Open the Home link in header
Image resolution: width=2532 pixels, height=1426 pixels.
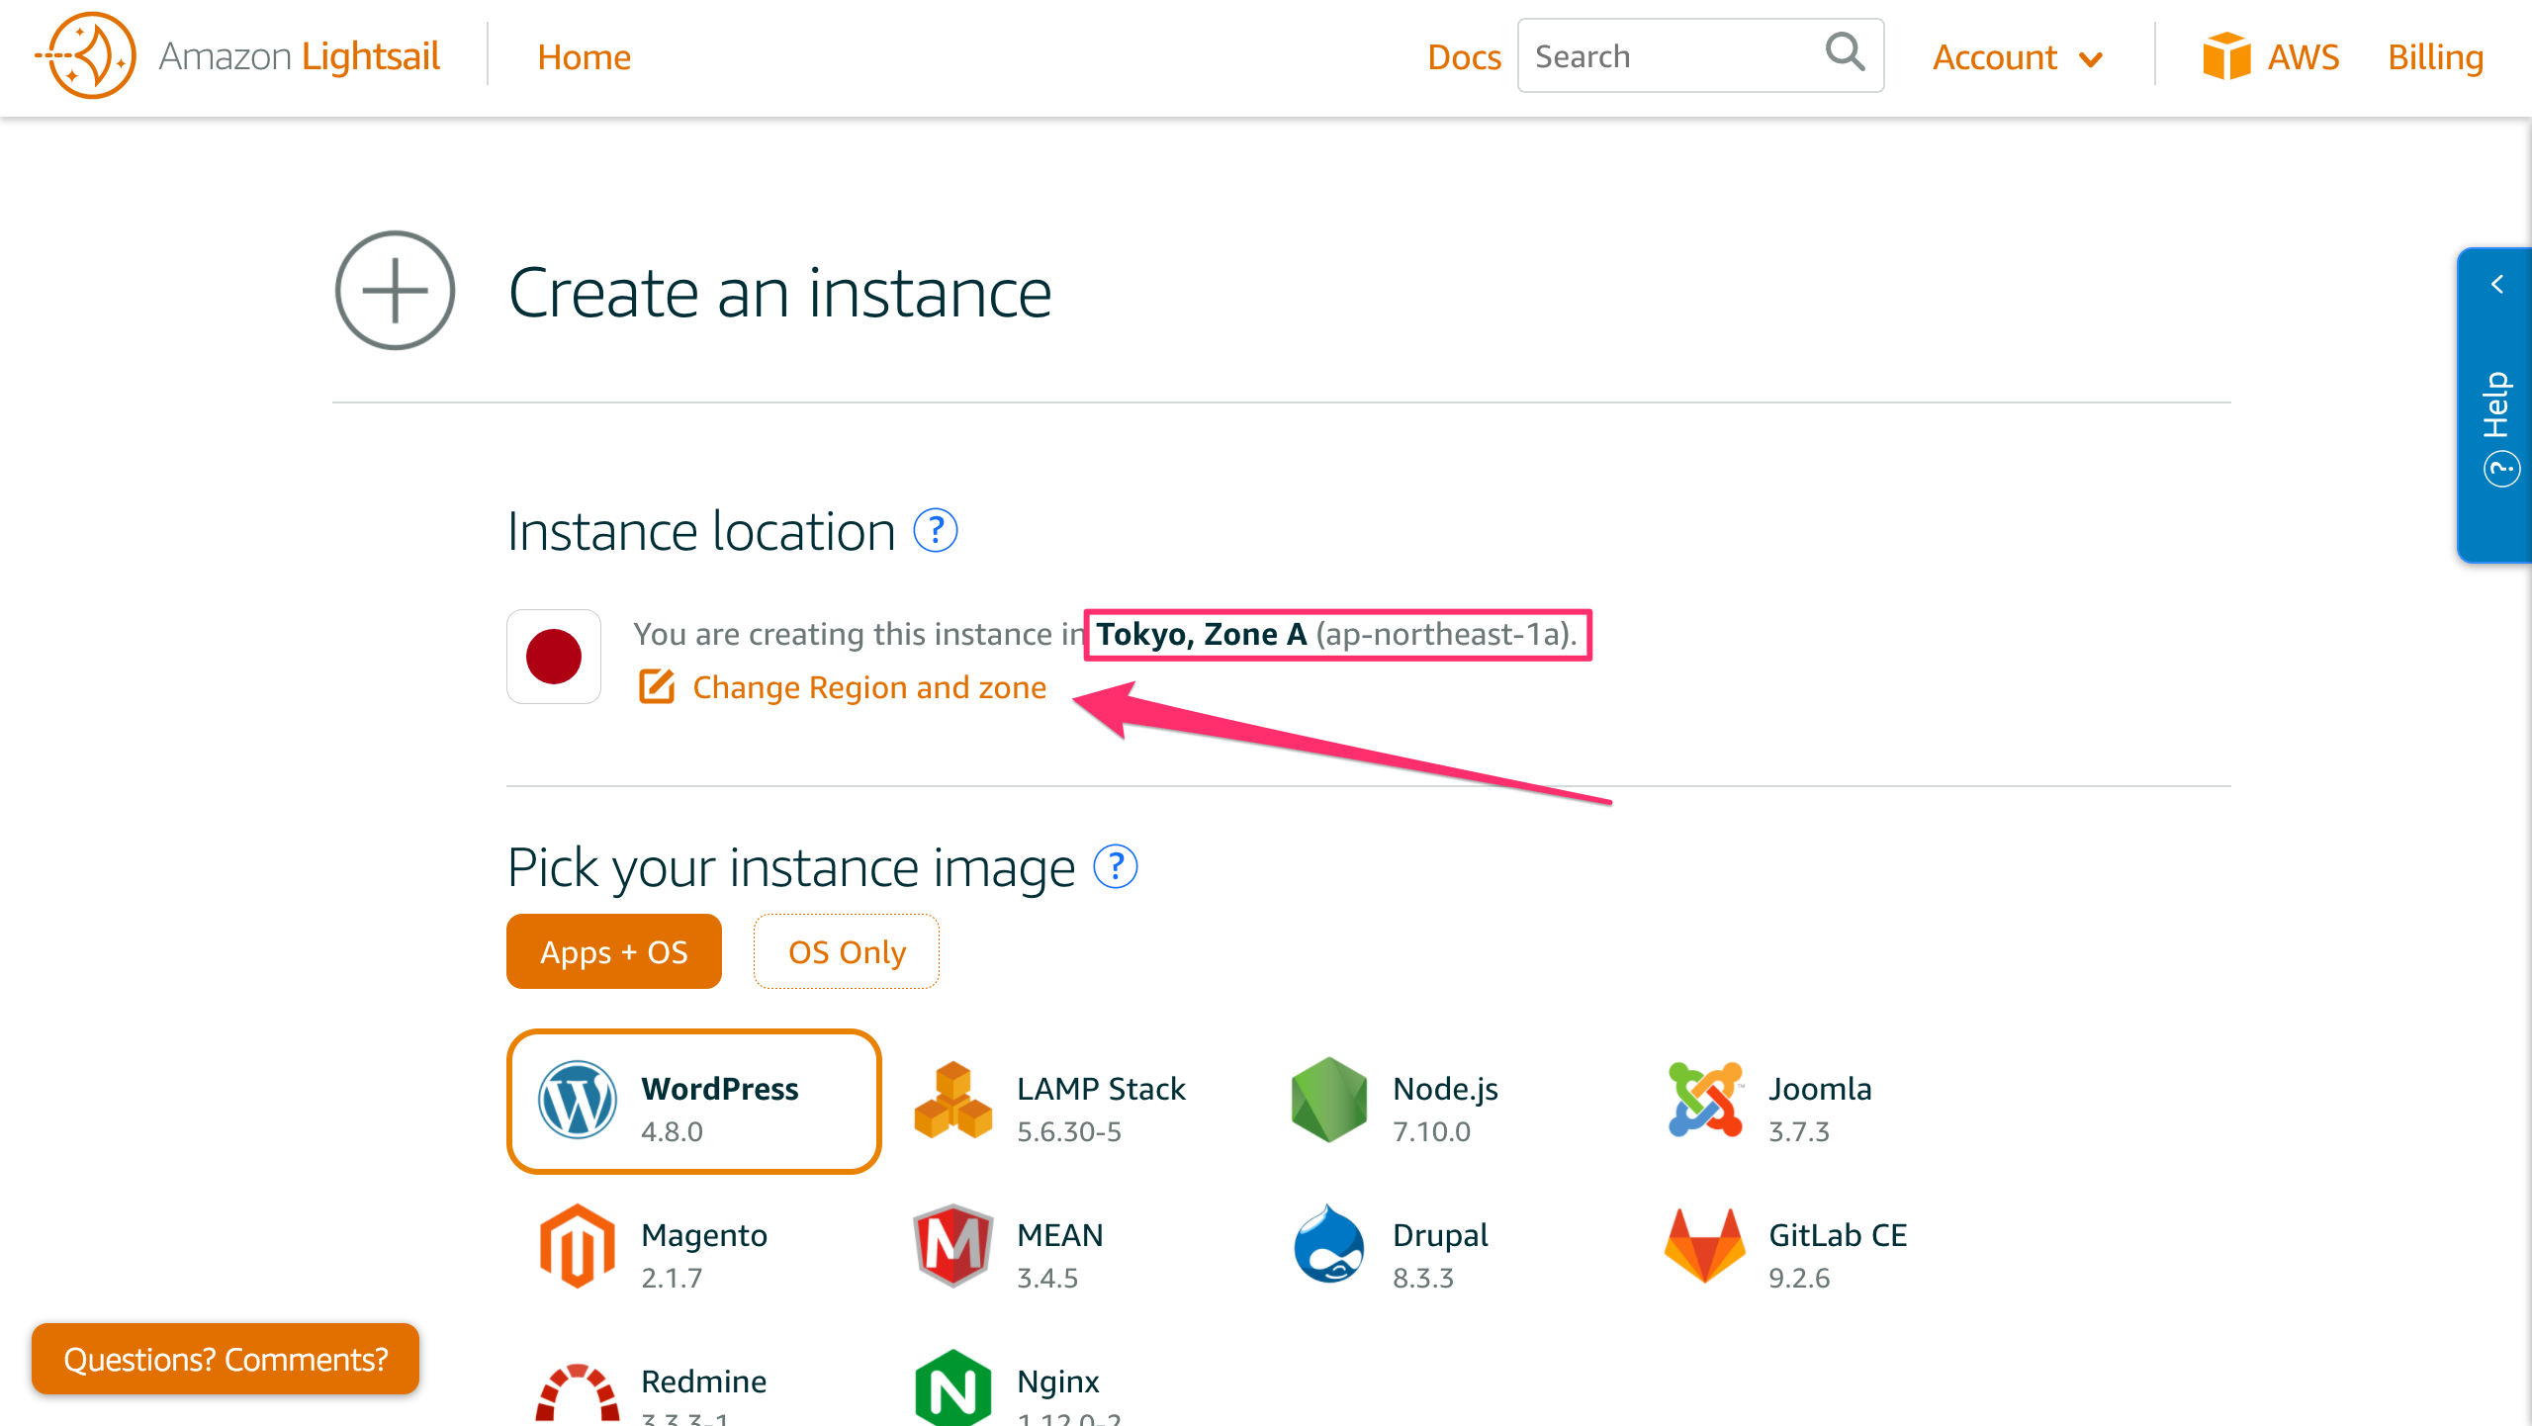pos(584,57)
